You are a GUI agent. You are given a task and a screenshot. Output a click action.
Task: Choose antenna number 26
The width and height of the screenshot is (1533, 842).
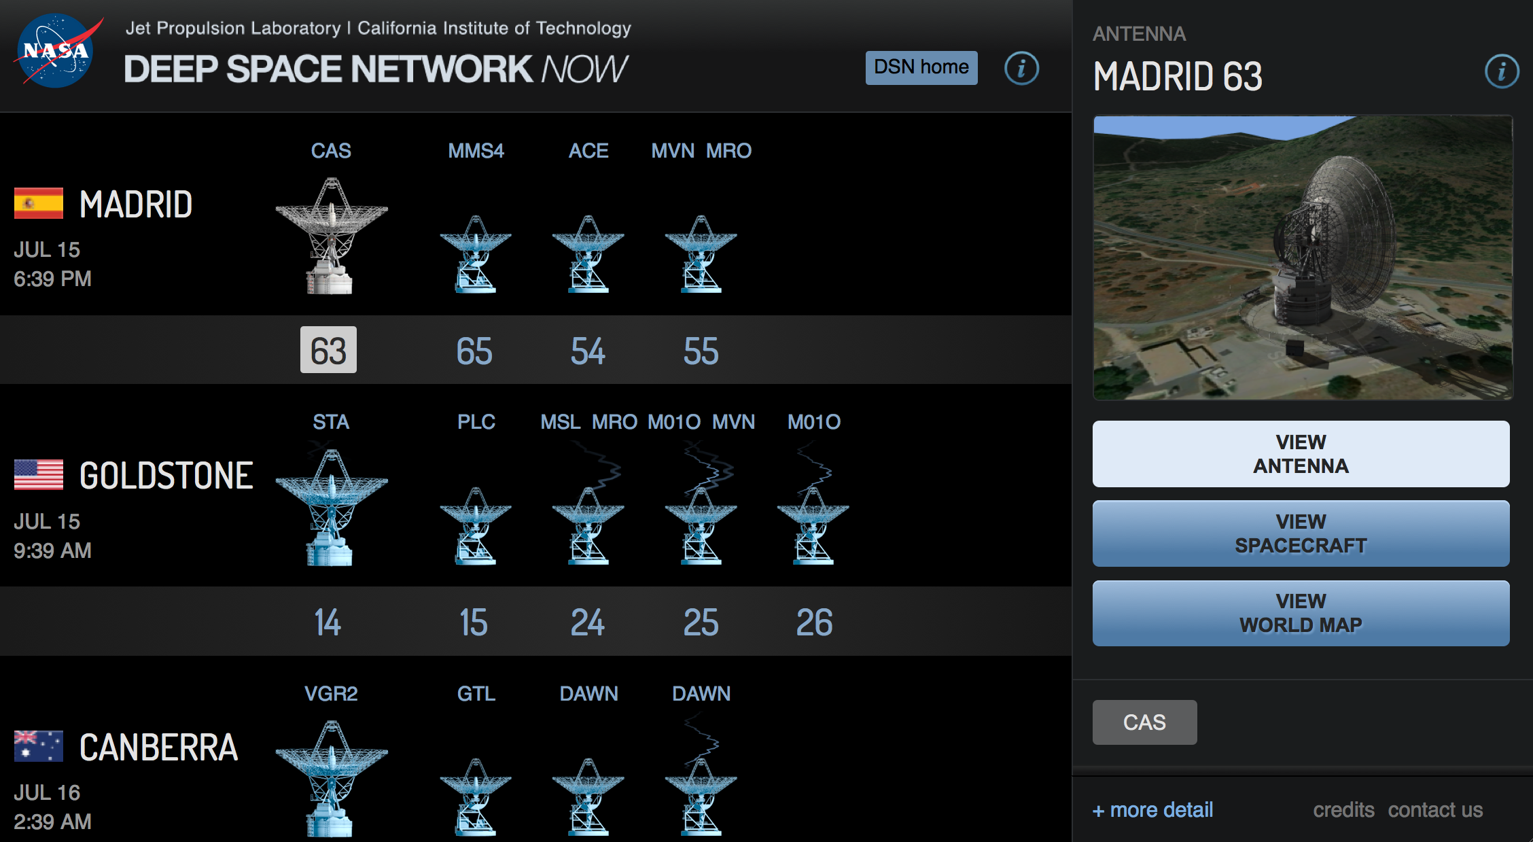point(814,622)
